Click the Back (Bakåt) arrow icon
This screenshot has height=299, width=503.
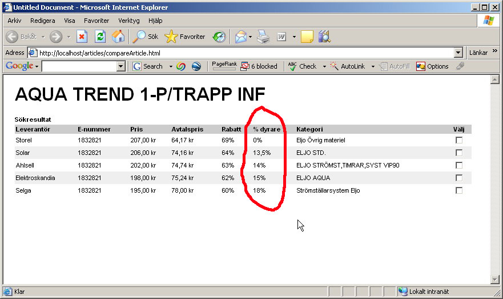click(12, 37)
